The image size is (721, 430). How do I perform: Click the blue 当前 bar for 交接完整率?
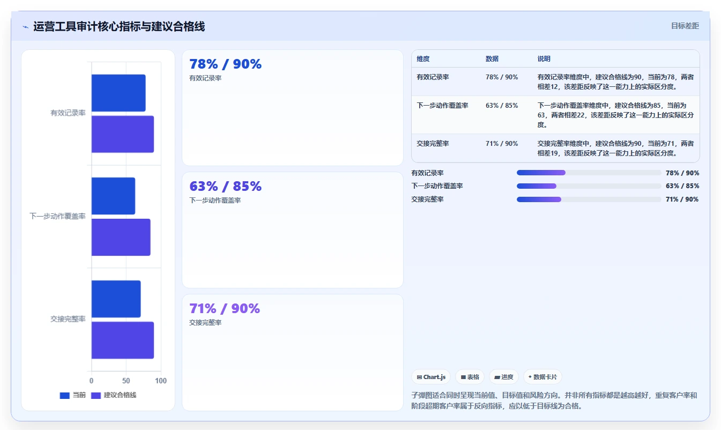click(x=116, y=299)
